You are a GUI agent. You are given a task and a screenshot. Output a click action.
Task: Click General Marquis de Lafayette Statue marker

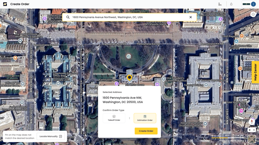[169, 23]
